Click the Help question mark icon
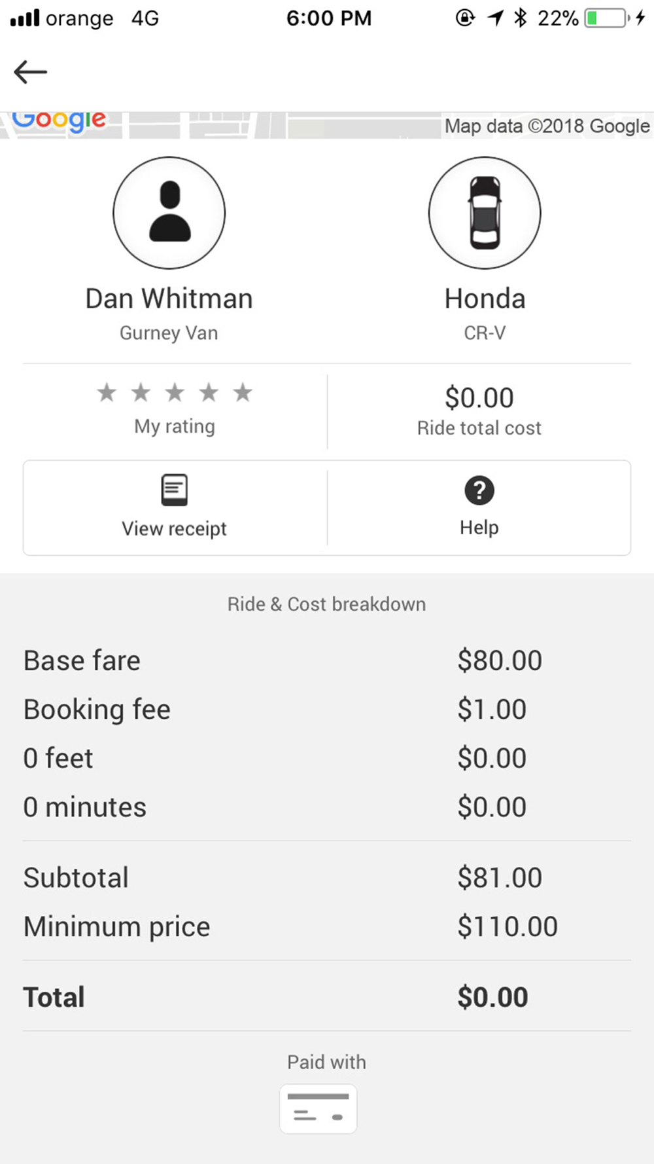654x1164 pixels. tap(479, 490)
